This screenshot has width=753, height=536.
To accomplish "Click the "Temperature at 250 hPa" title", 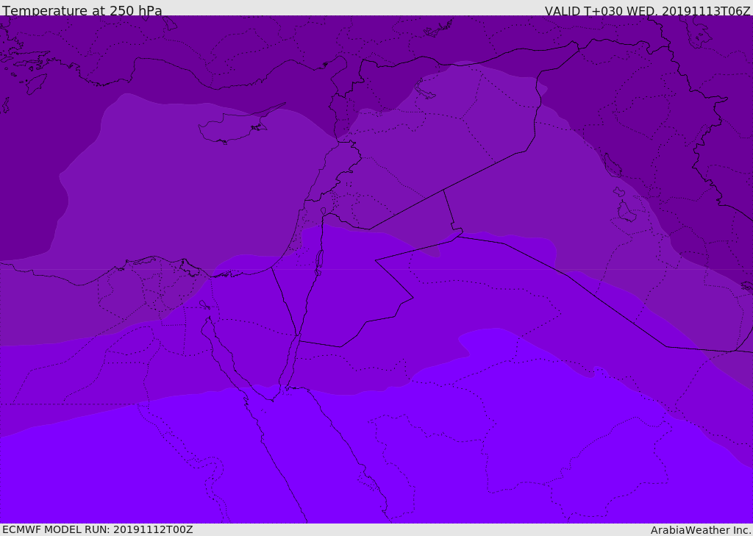I will [x=82, y=11].
